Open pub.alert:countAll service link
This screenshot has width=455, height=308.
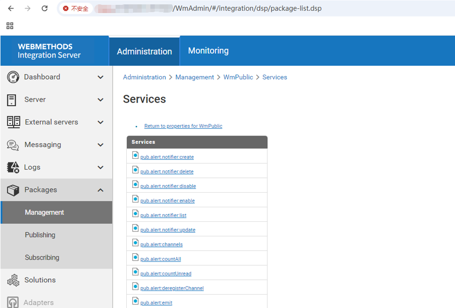pyautogui.click(x=161, y=259)
